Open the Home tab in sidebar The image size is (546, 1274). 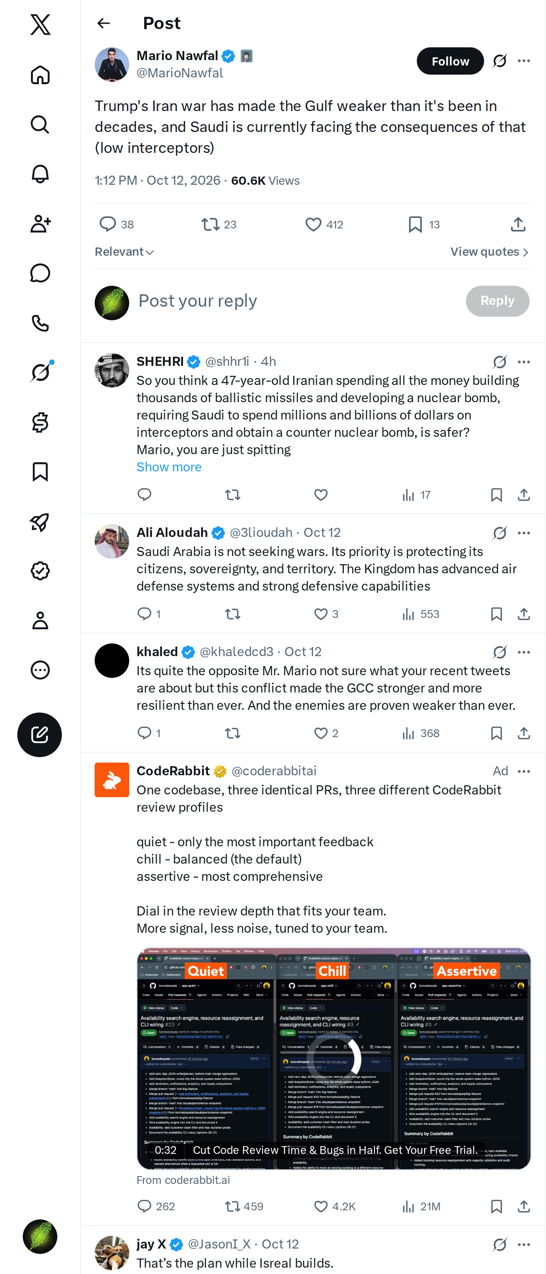(40, 75)
